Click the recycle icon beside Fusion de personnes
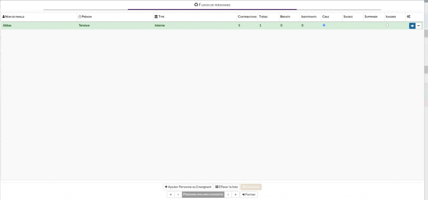 coord(196,5)
